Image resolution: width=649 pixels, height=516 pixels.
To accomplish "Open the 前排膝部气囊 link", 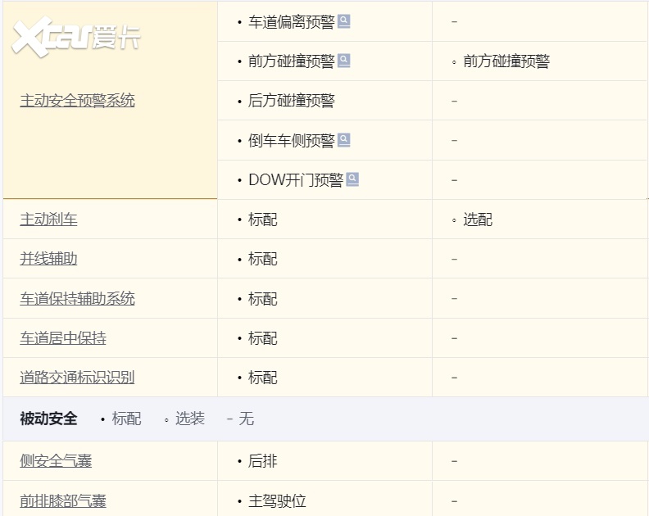I will tap(63, 500).
